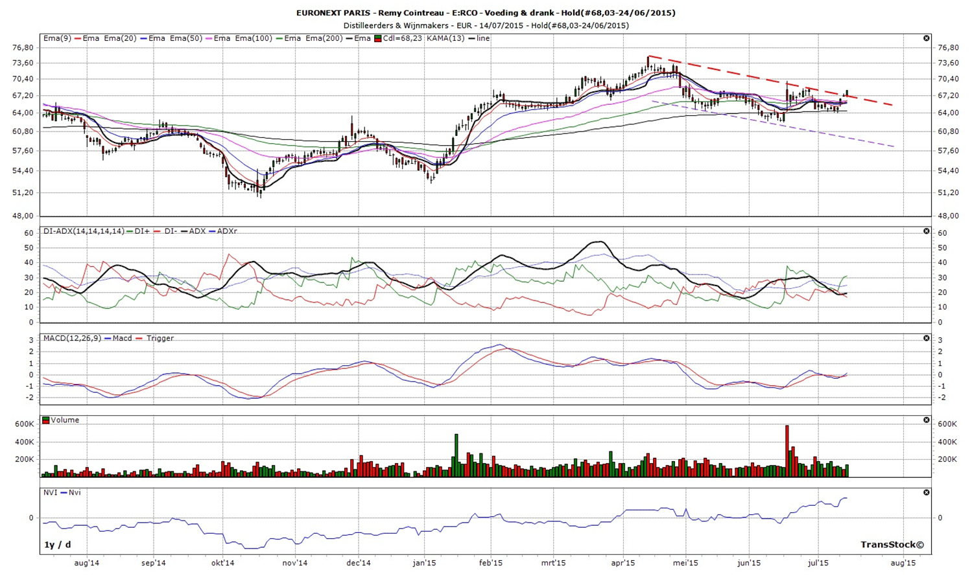Screen dimensions: 972x577
Task: Click the MACD(12,26,9) indicator label
Action: 72,339
